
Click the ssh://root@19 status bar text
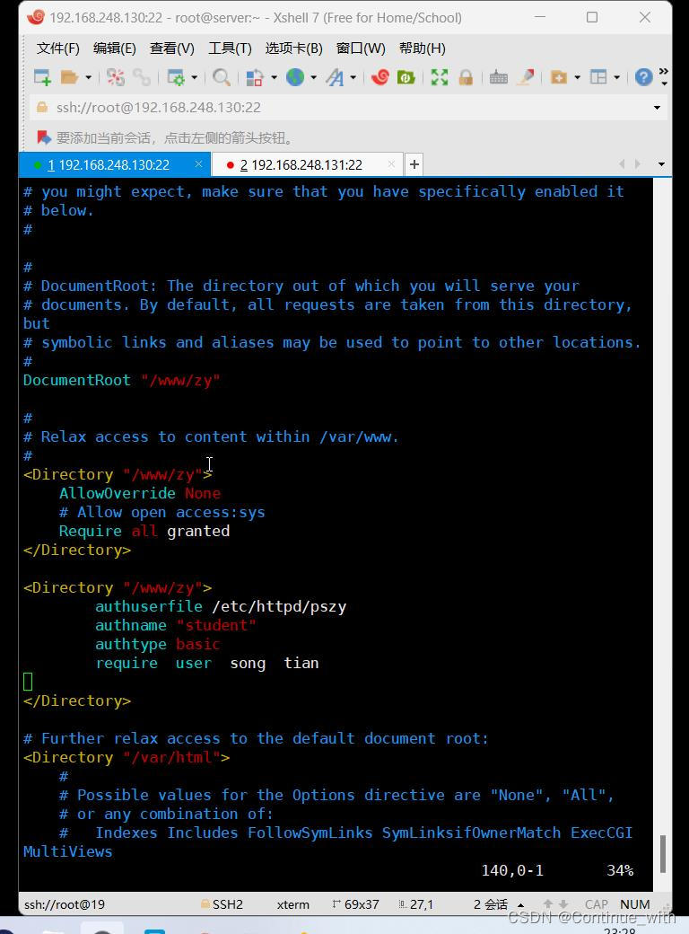pos(65,904)
